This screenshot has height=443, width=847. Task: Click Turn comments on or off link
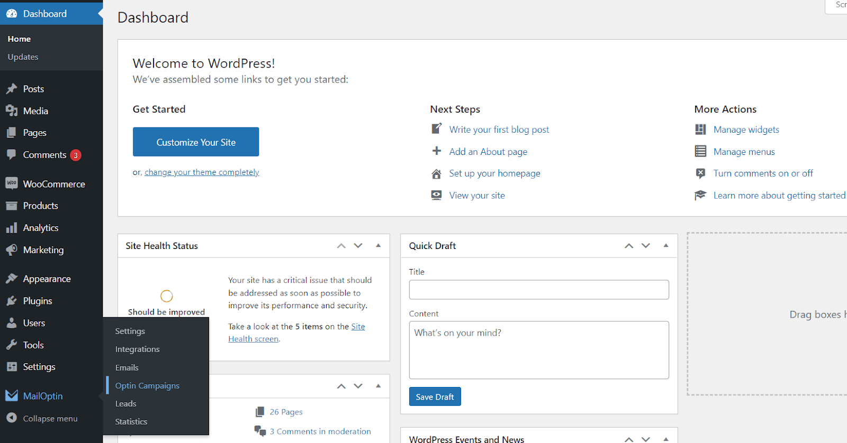(763, 173)
